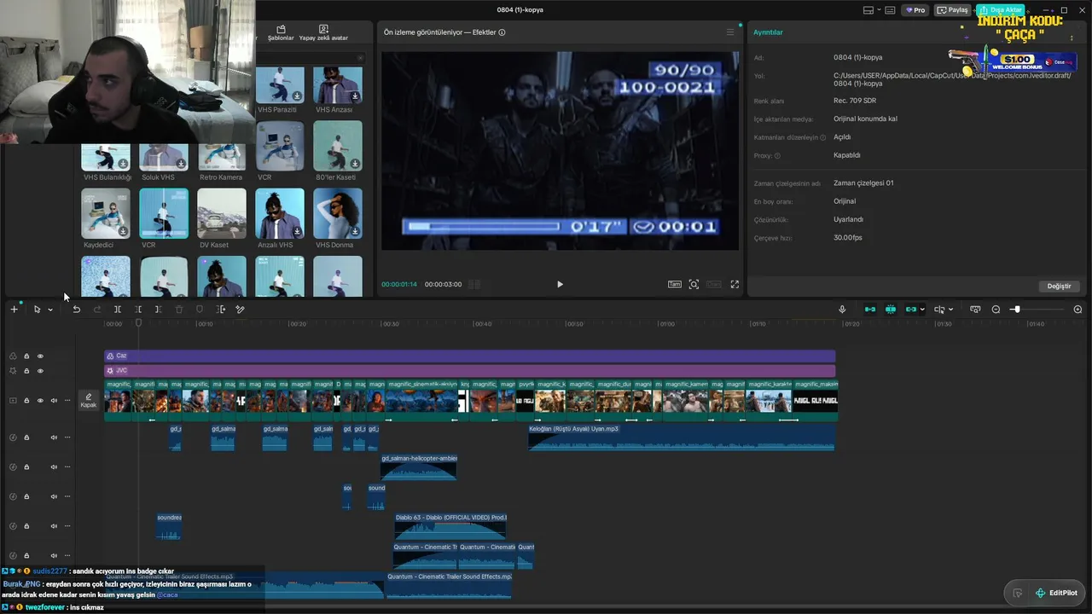
Task: Click the timeline zoom out magnifier
Action: 996,310
